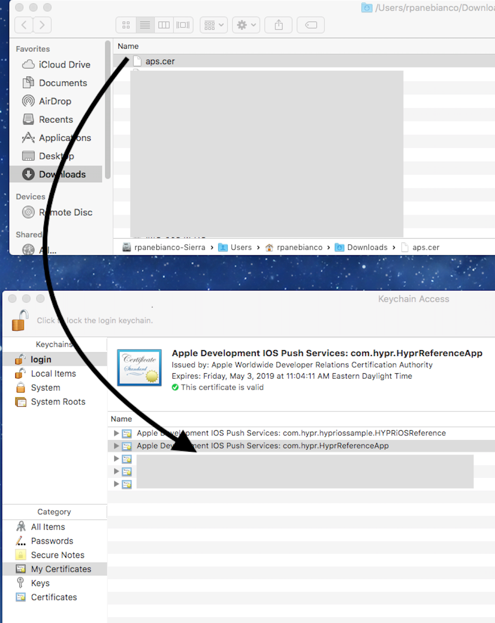Expand the HyprReferenceApp certificate row
The image size is (495, 623).
coord(116,445)
